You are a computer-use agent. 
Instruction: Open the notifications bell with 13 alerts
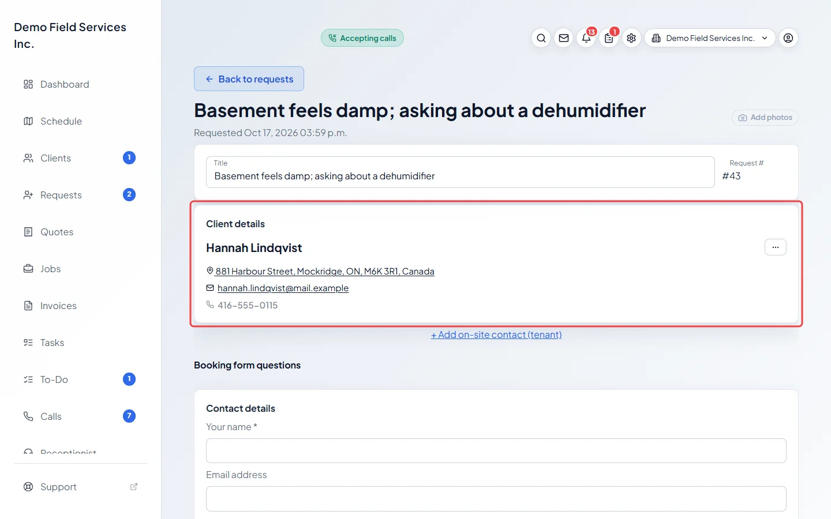586,38
